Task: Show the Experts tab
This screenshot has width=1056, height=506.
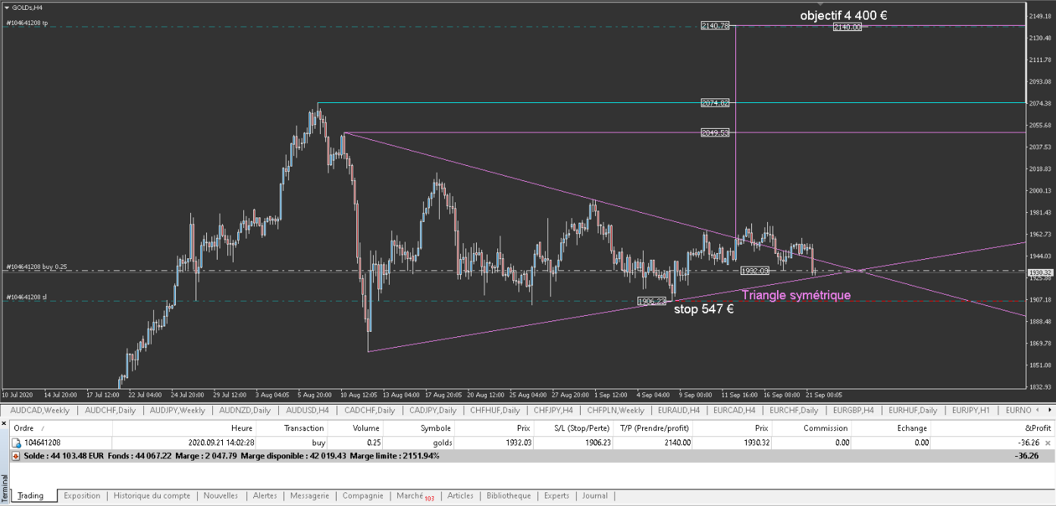Action: [x=556, y=495]
